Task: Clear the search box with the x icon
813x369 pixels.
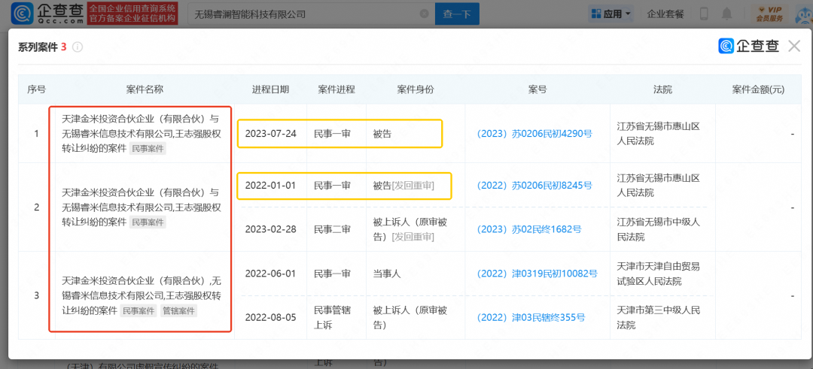Action: [x=424, y=14]
